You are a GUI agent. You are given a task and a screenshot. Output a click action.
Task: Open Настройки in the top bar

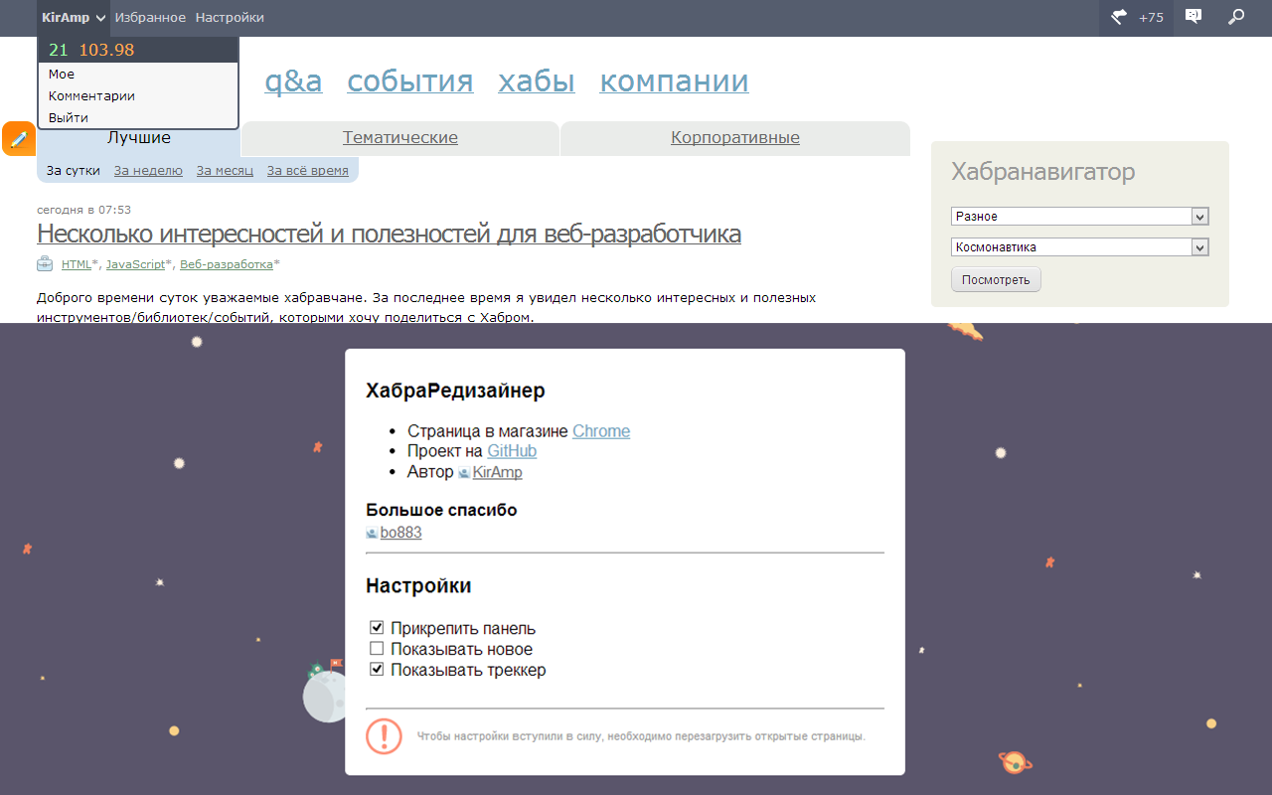[x=230, y=18]
